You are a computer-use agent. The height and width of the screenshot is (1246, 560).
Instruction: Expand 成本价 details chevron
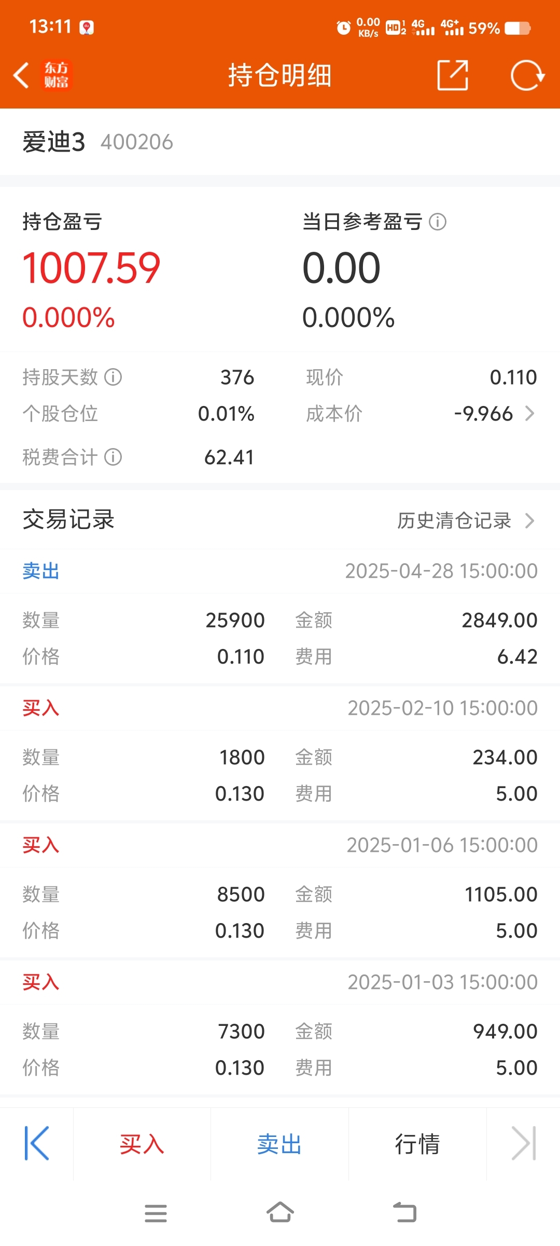(x=529, y=414)
